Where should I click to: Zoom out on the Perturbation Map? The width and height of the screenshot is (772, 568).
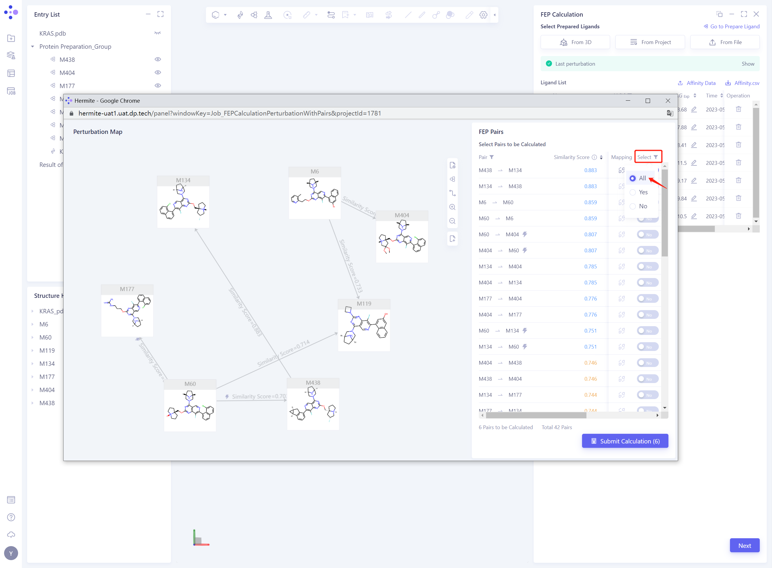pos(453,221)
